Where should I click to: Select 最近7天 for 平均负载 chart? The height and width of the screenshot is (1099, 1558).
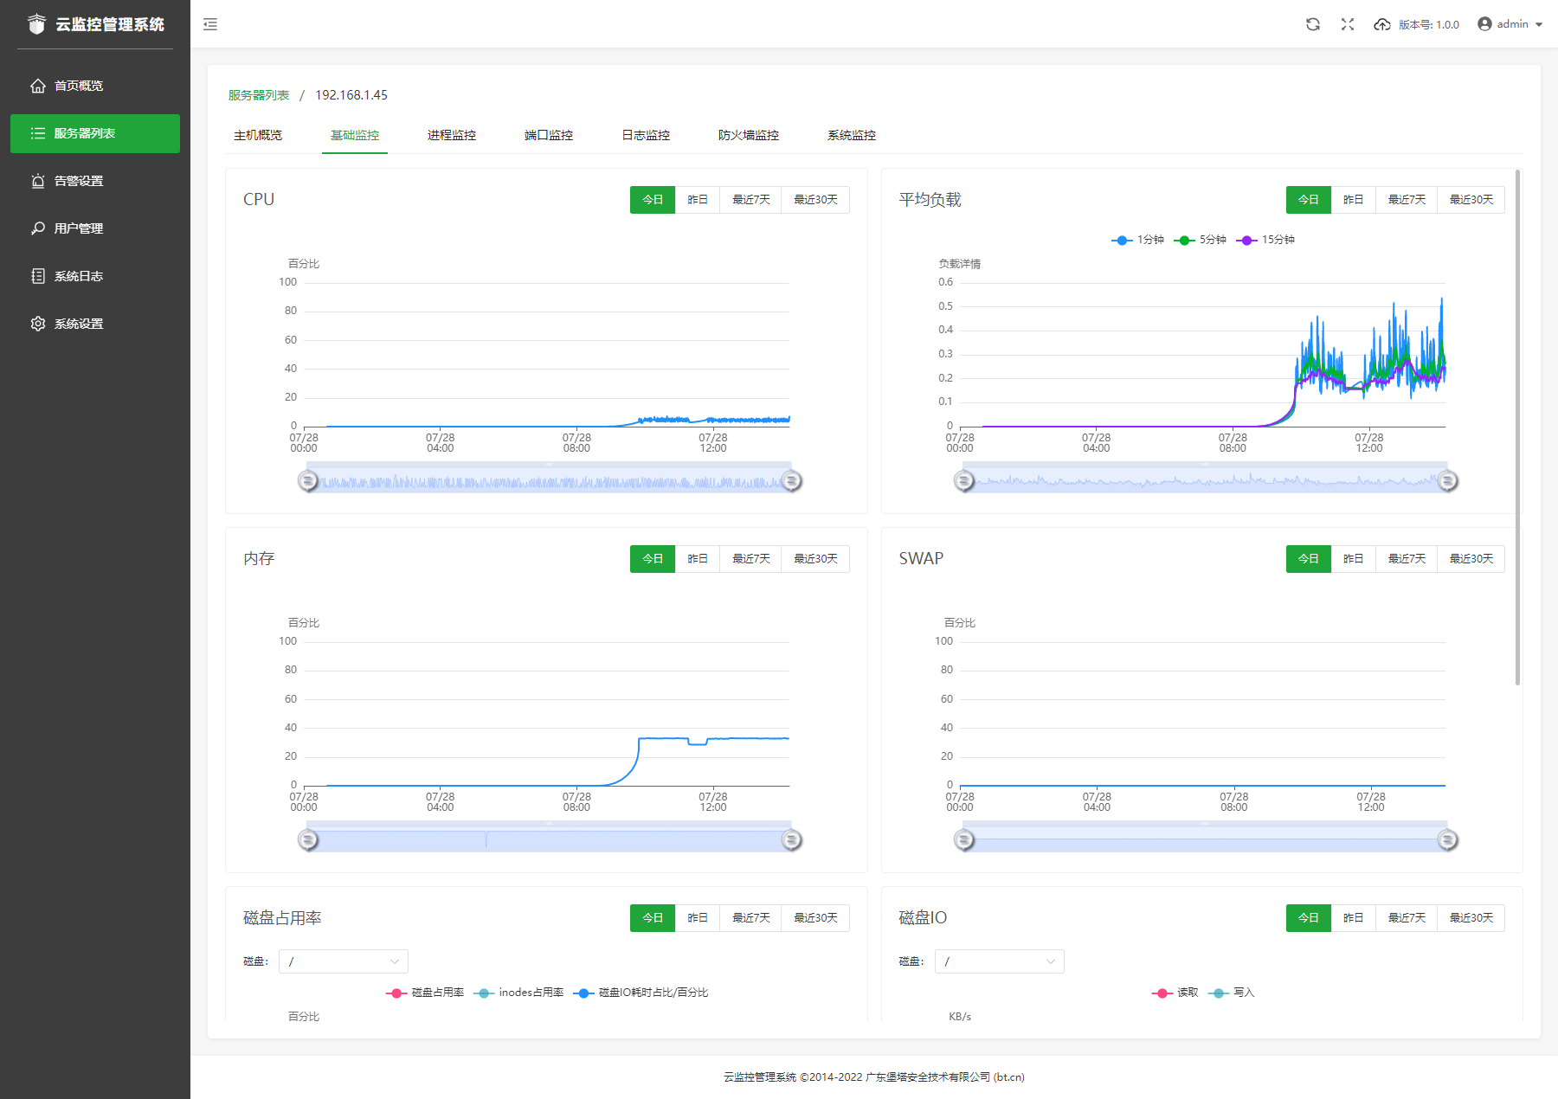click(x=1407, y=200)
